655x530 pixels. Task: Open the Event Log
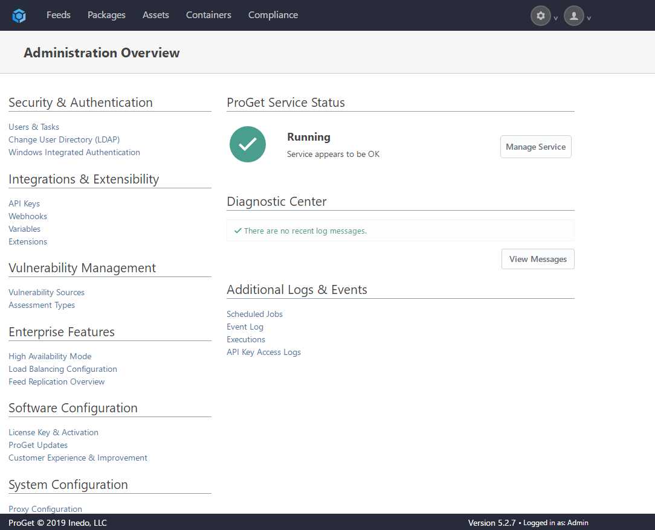245,327
